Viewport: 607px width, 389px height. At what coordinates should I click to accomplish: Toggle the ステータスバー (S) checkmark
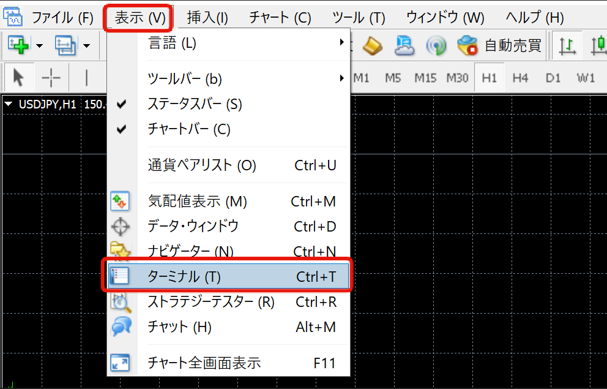(x=229, y=104)
